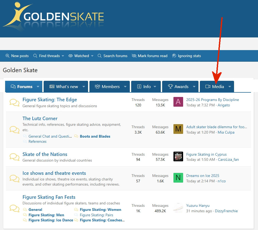Click the CaroLiza_fan avatar thumbnail
This screenshot has height=230, width=258.
point(178,156)
